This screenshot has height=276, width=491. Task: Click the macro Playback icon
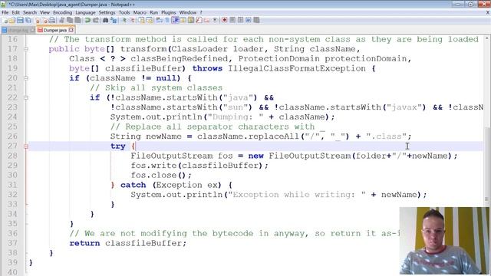click(x=240, y=20)
